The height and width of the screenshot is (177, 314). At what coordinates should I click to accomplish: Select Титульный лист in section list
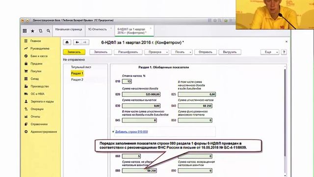click(x=81, y=67)
